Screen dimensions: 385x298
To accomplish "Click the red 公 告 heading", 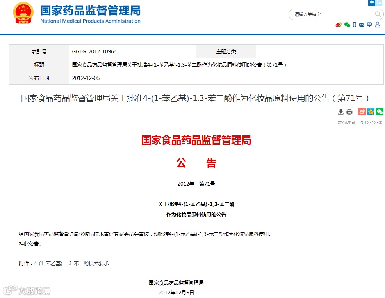I will click(x=196, y=163).
